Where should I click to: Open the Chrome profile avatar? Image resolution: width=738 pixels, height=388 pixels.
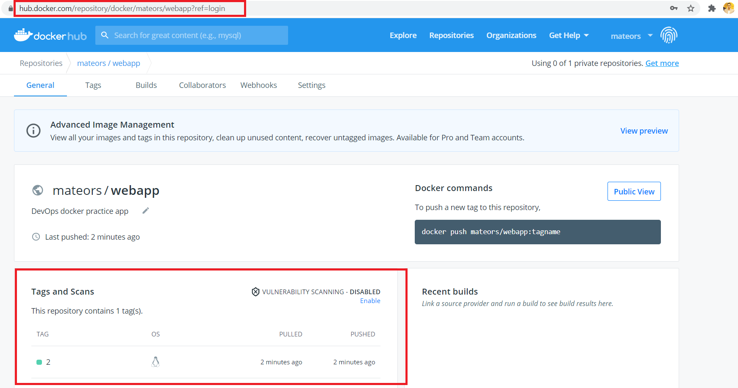[x=729, y=8]
